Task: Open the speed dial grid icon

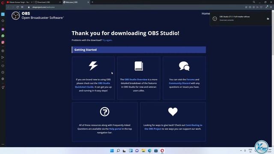Action: (x=22, y=7)
